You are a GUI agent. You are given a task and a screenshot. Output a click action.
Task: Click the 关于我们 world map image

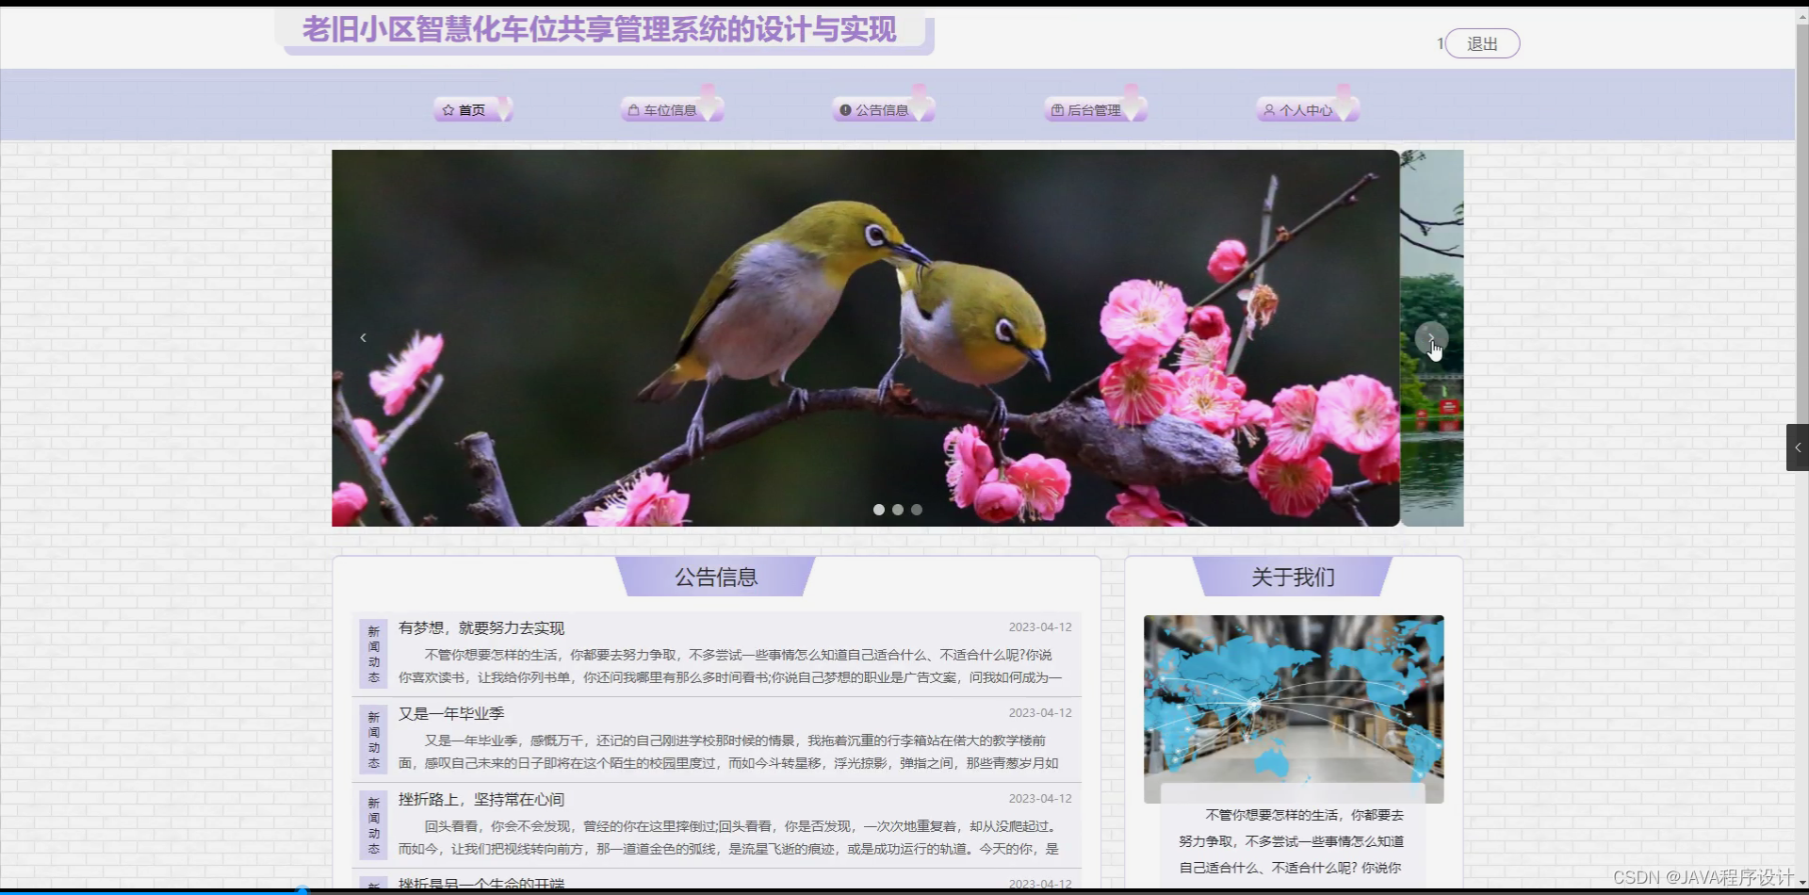pos(1294,708)
